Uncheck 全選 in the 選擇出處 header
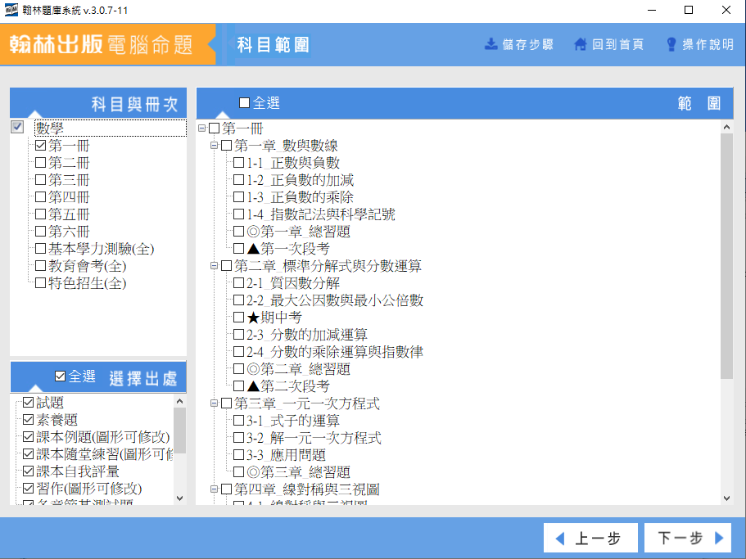746x559 pixels. click(60, 376)
